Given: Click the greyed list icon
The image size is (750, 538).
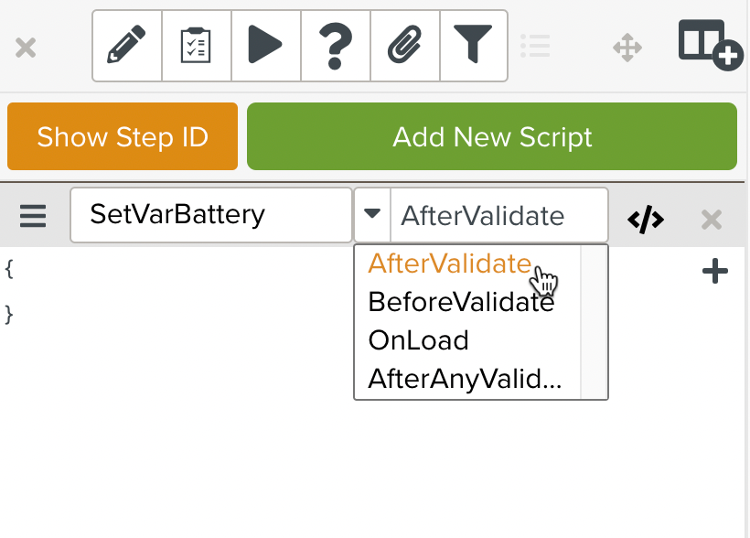Looking at the screenshot, I should (535, 46).
